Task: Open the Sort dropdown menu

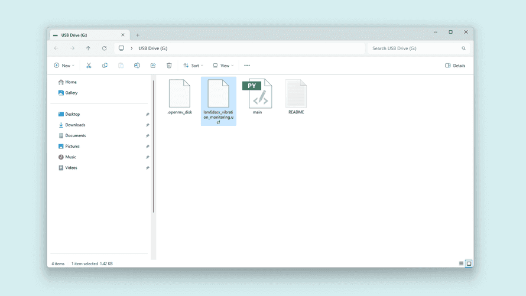Action: (x=193, y=66)
